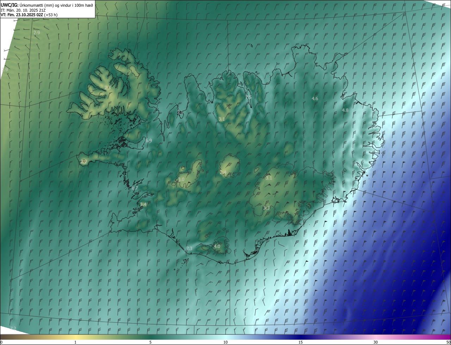Image resolution: width=451 pixels, height=345 pixels.
Task: Click the color scale tick label '1'
Action: [x=75, y=342]
